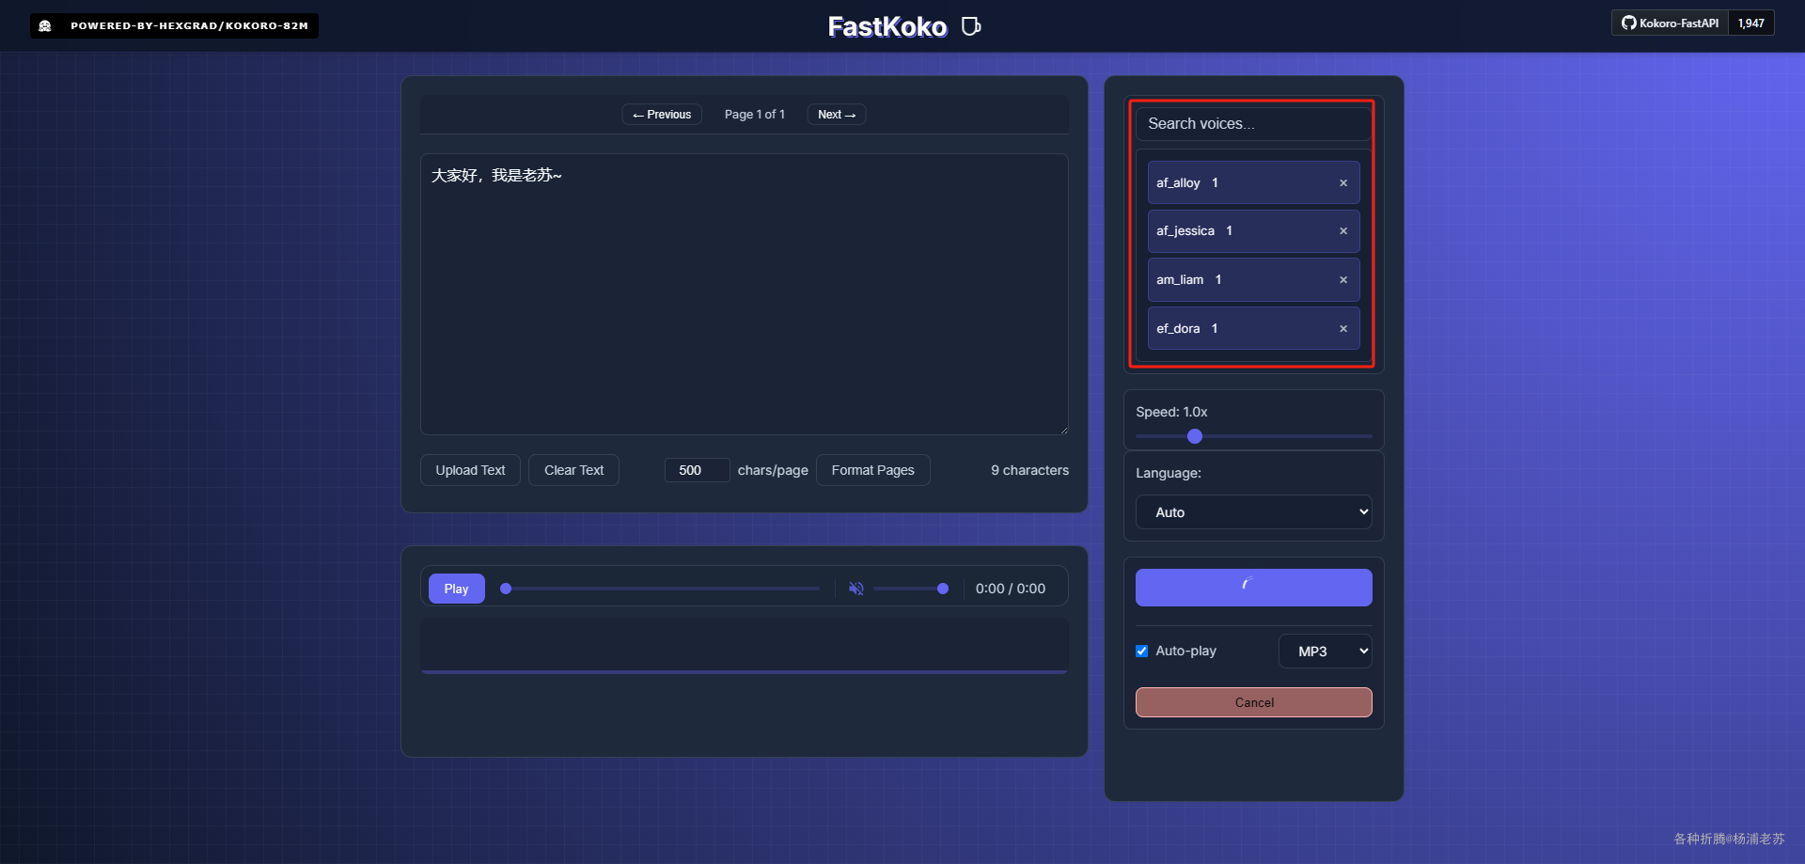The width and height of the screenshot is (1805, 864).
Task: Go to the Previous page
Action: [x=662, y=115]
